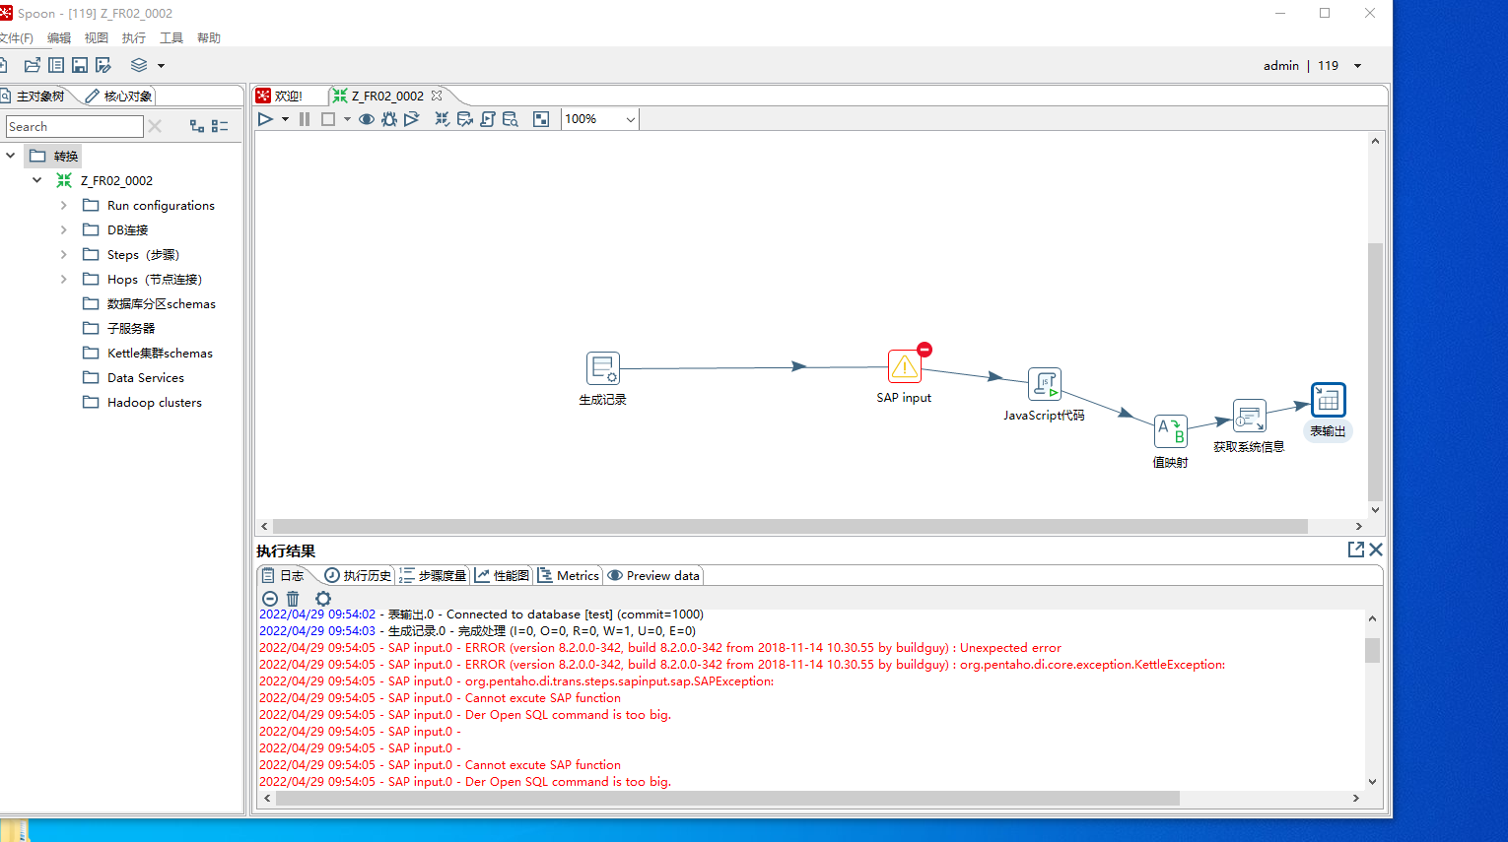The image size is (1508, 842).
Task: Select the 子服务器 folder
Action: coord(118,328)
